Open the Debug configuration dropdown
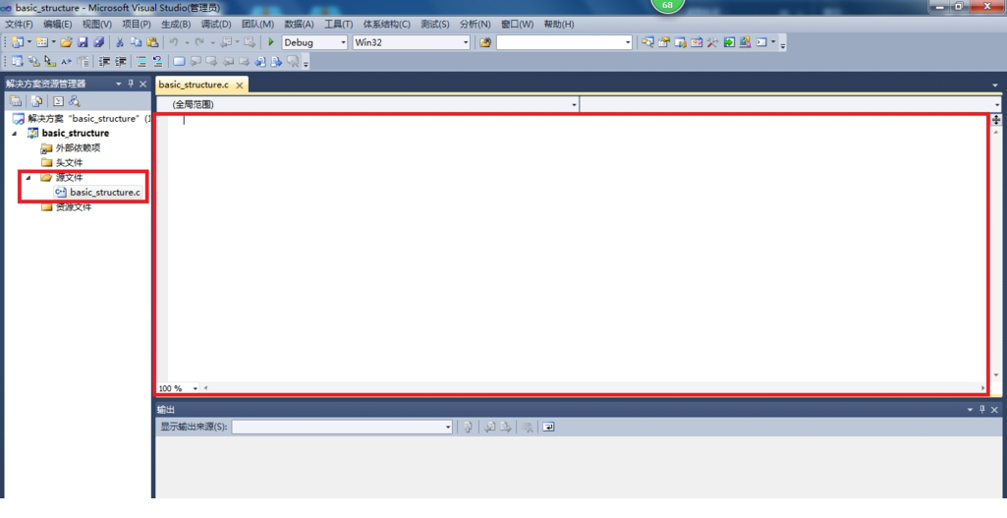 [343, 42]
